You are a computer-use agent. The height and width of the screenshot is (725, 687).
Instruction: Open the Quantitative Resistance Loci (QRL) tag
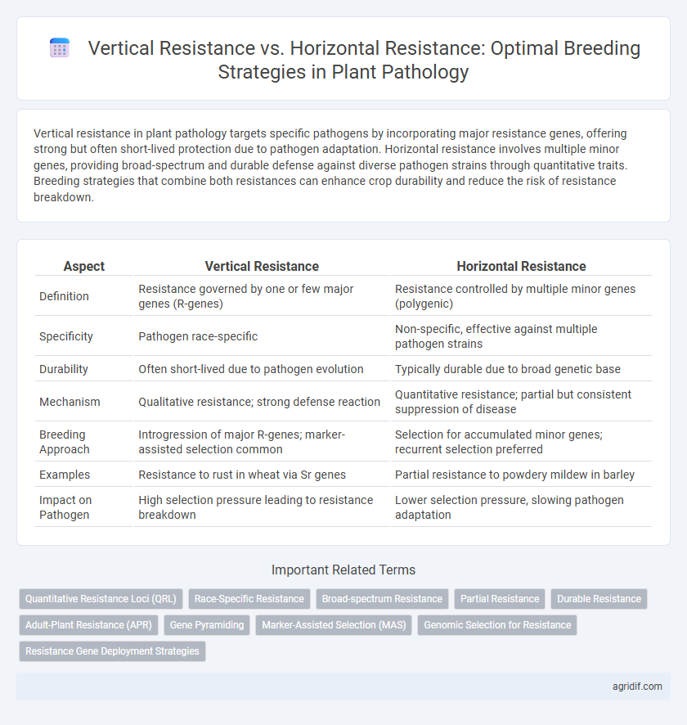[101, 599]
